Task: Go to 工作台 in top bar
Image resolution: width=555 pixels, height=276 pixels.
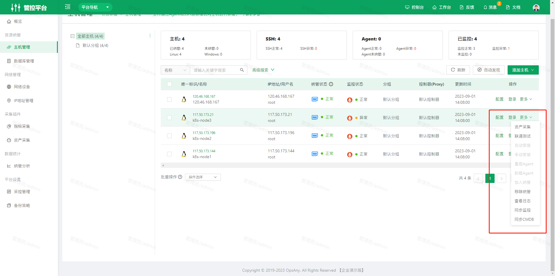Action: [x=441, y=7]
